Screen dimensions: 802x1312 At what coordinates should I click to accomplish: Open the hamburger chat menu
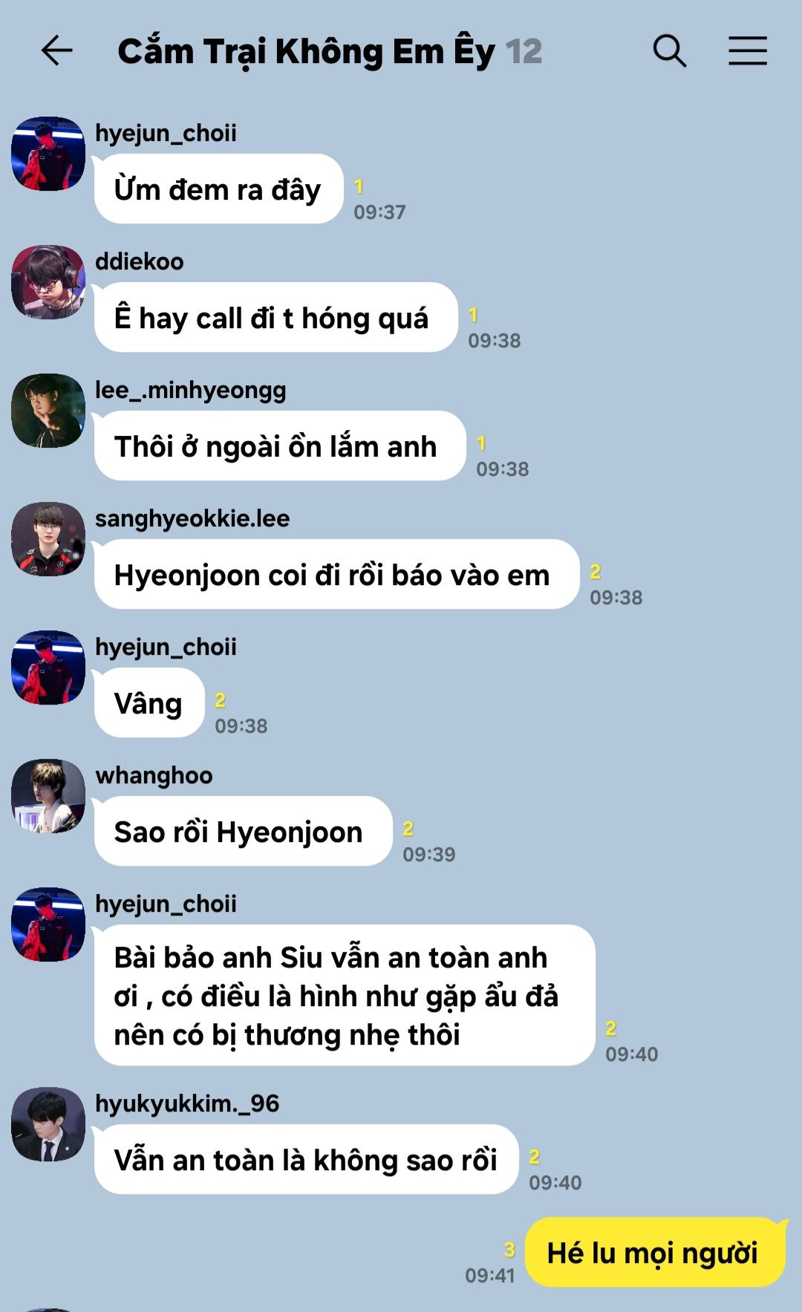pos(747,51)
